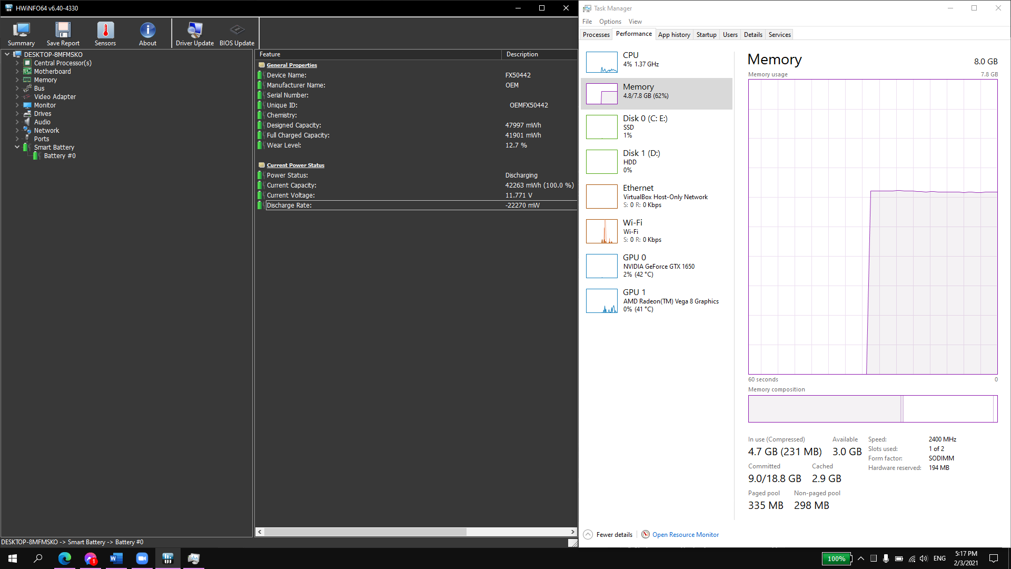The height and width of the screenshot is (569, 1011).
Task: Click the taskbar Search magnifier icon
Action: [38, 558]
